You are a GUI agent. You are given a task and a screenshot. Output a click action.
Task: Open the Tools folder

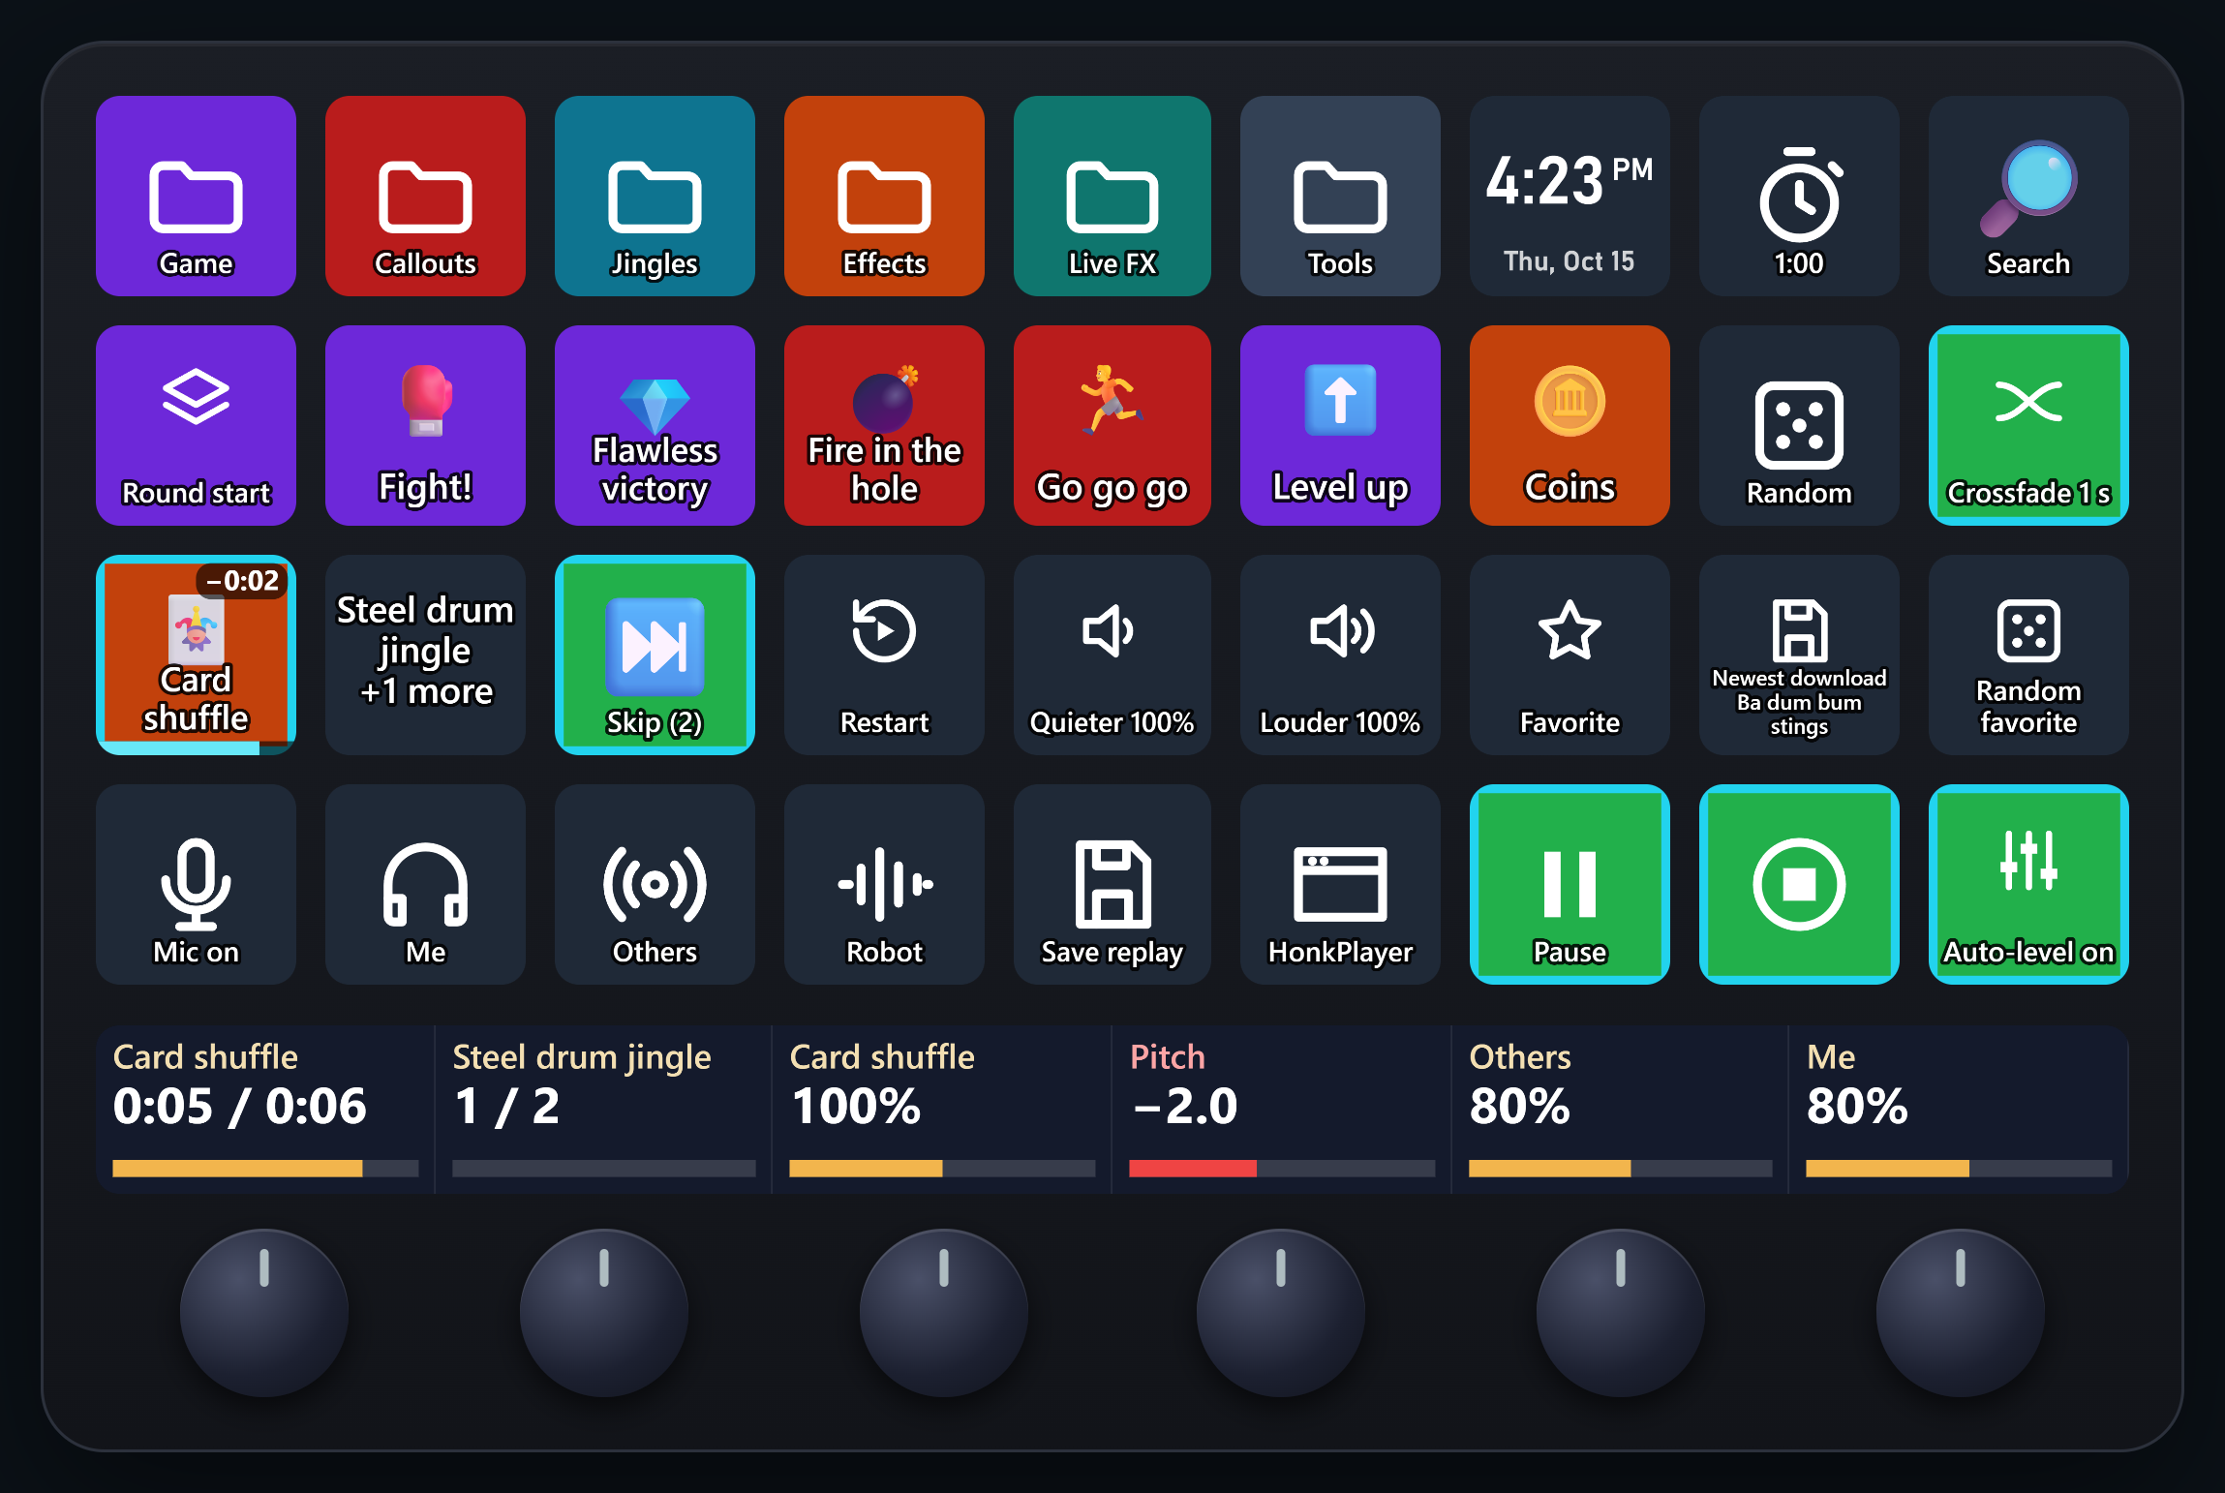[x=1340, y=196]
